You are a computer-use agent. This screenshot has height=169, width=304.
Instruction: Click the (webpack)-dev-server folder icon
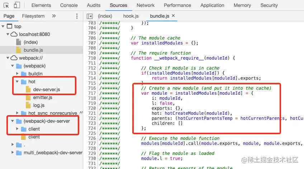[x=19, y=121]
